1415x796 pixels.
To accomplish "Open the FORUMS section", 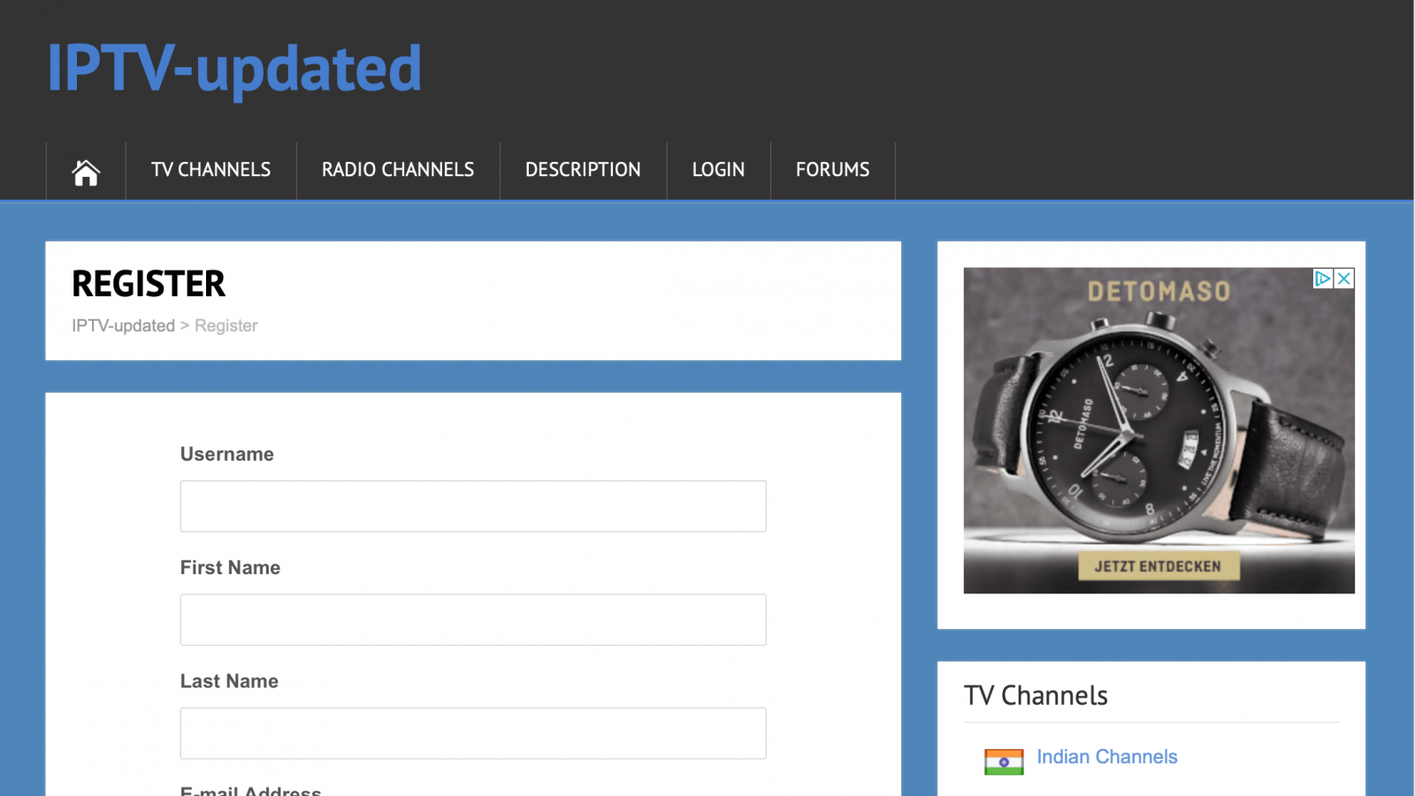I will (832, 170).
